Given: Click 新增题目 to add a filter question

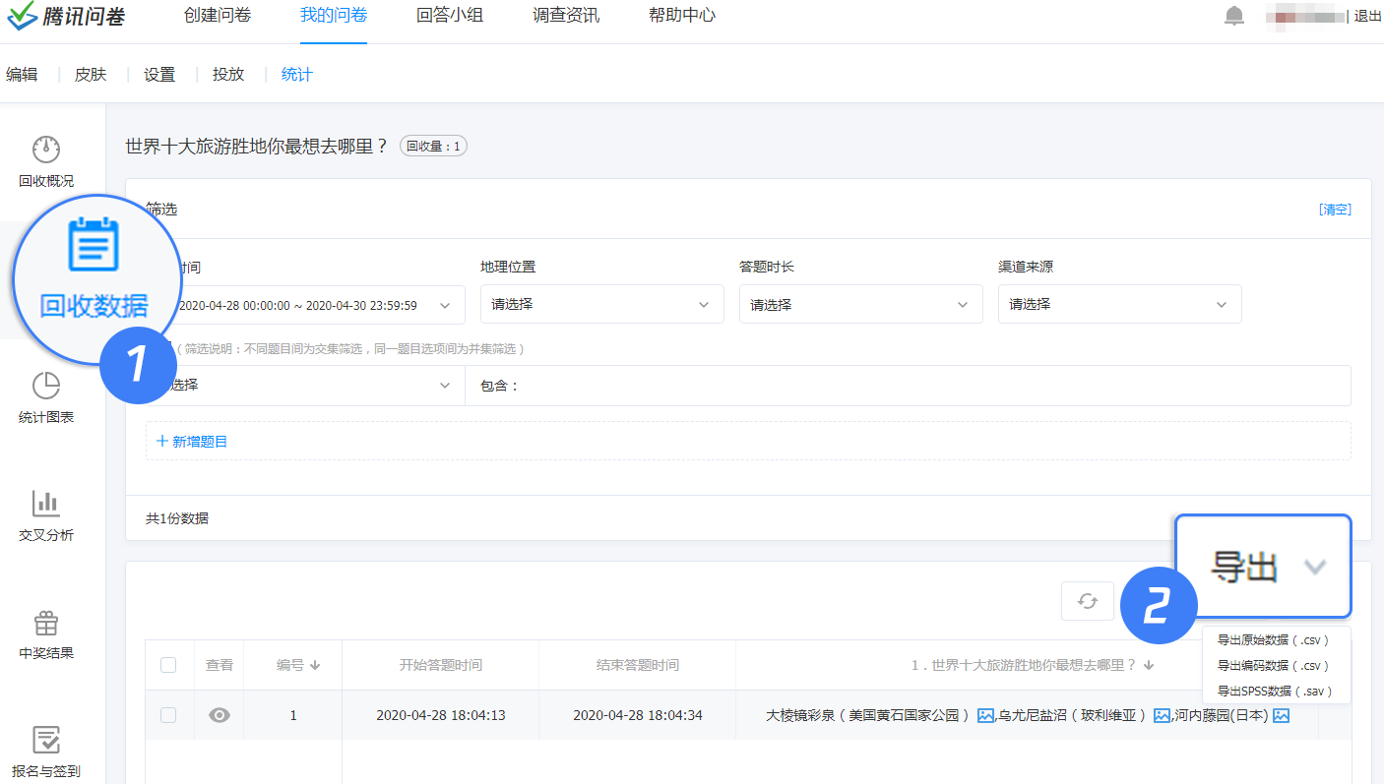Looking at the screenshot, I should [x=193, y=442].
